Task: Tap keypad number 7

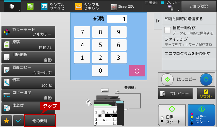Action: [x=82, y=32]
